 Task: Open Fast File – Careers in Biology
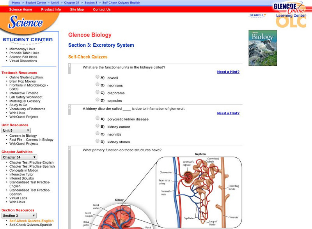coord(32,139)
